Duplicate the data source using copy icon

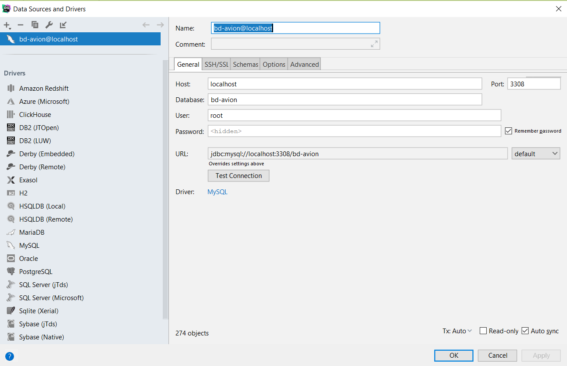click(x=35, y=25)
